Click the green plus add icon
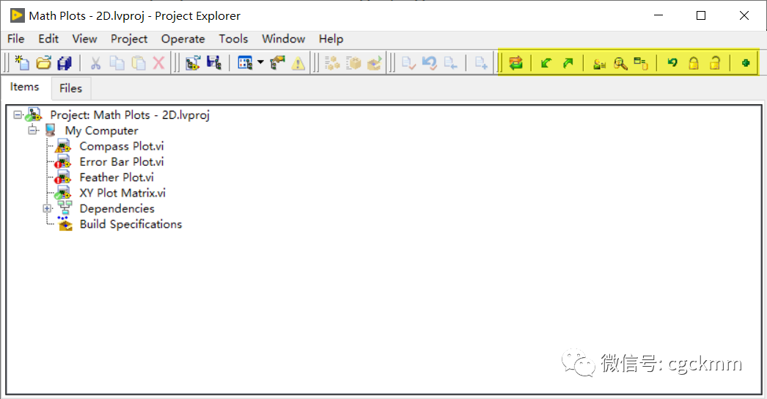 746,62
